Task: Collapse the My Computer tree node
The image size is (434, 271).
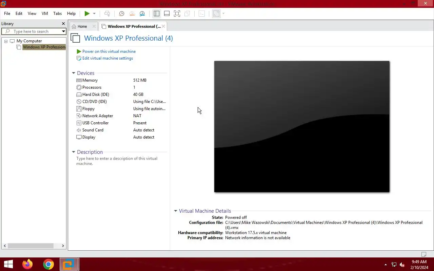Action: point(6,41)
